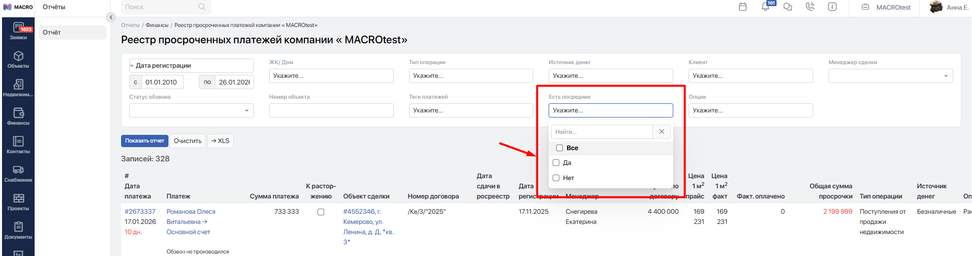Clear the dropdown search with X
Image resolution: width=972 pixels, height=256 pixels.
tap(662, 132)
